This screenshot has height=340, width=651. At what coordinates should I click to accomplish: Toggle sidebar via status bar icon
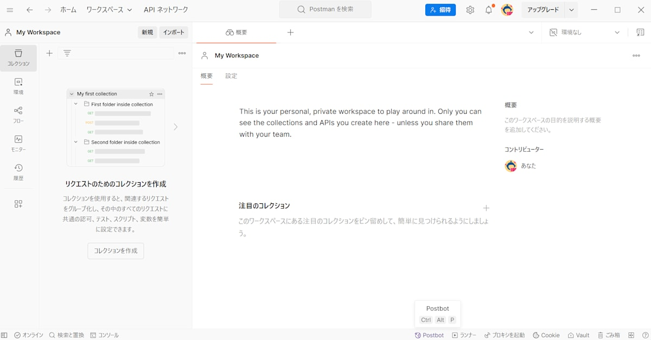4,335
